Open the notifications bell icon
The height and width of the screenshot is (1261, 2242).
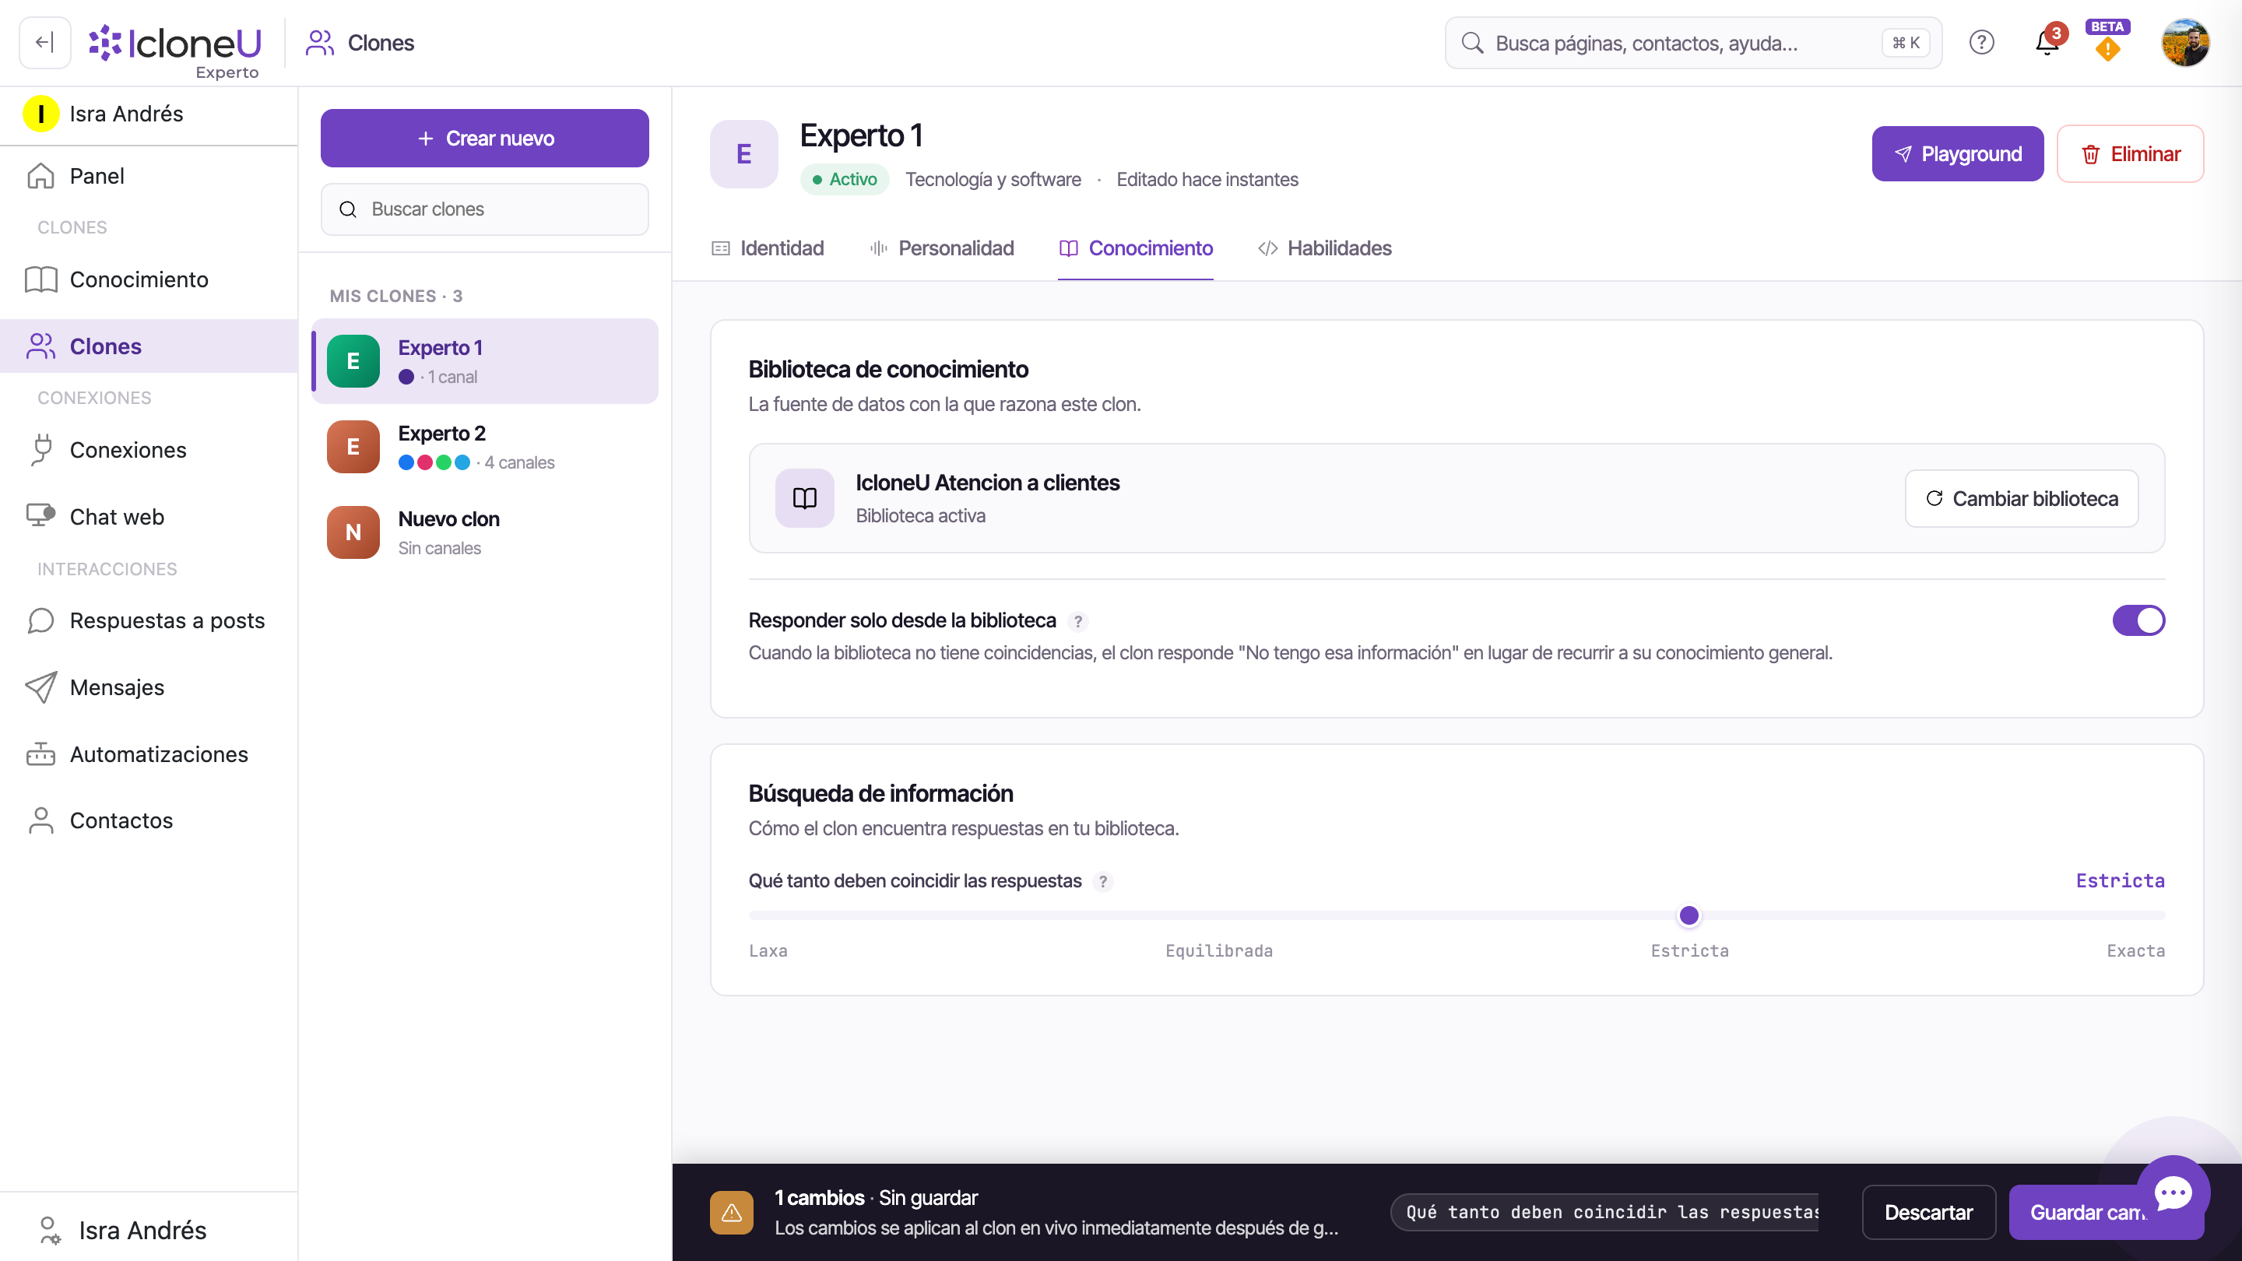click(2047, 42)
